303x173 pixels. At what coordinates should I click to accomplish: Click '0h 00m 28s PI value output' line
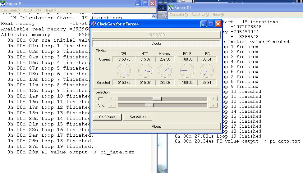(x=71, y=152)
